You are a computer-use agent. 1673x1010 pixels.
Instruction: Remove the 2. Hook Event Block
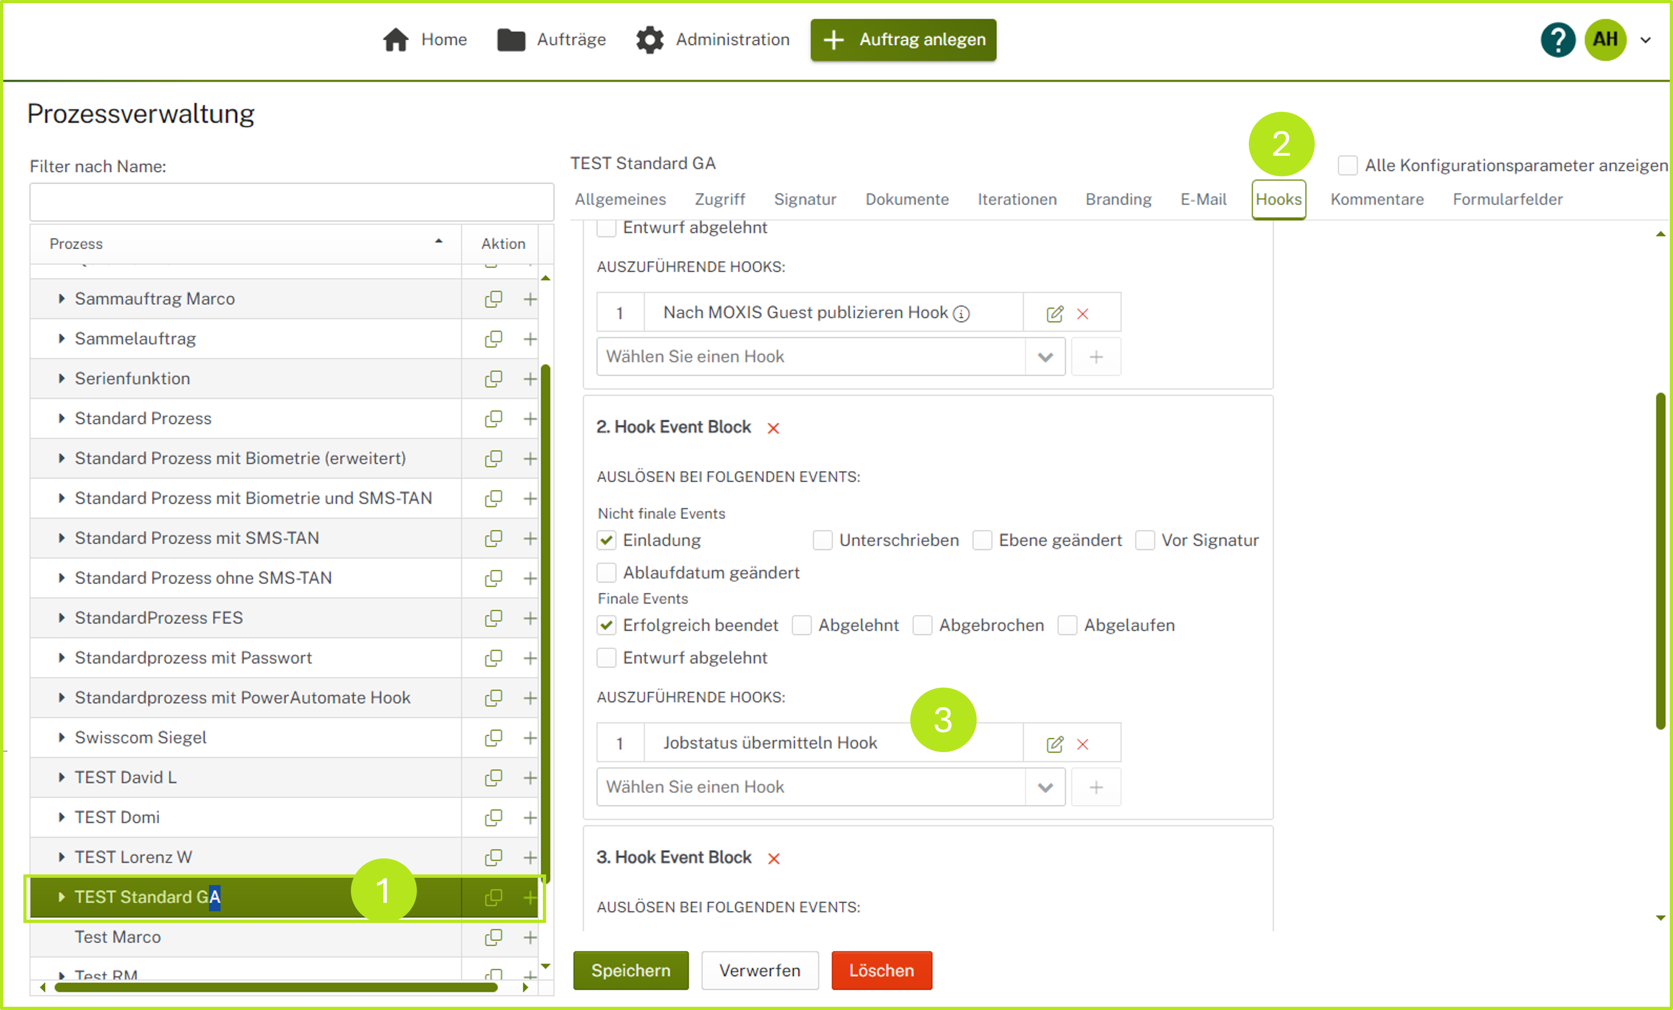pyautogui.click(x=773, y=428)
